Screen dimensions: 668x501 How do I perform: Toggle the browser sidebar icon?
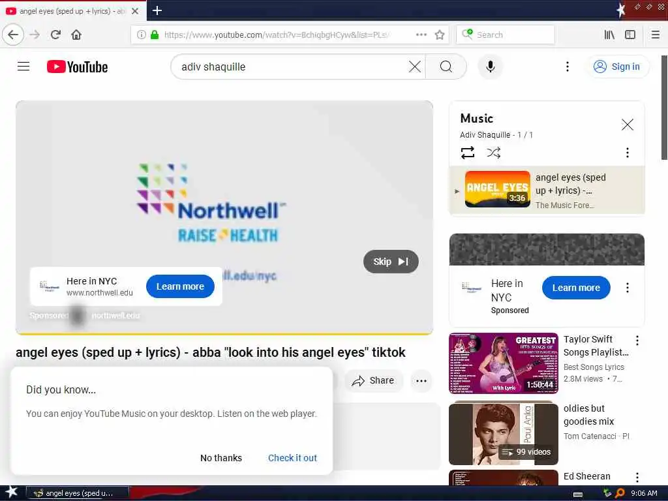(630, 35)
